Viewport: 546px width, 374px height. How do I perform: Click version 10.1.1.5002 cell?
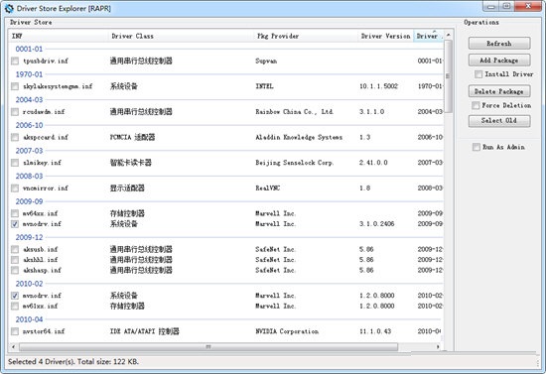click(378, 86)
